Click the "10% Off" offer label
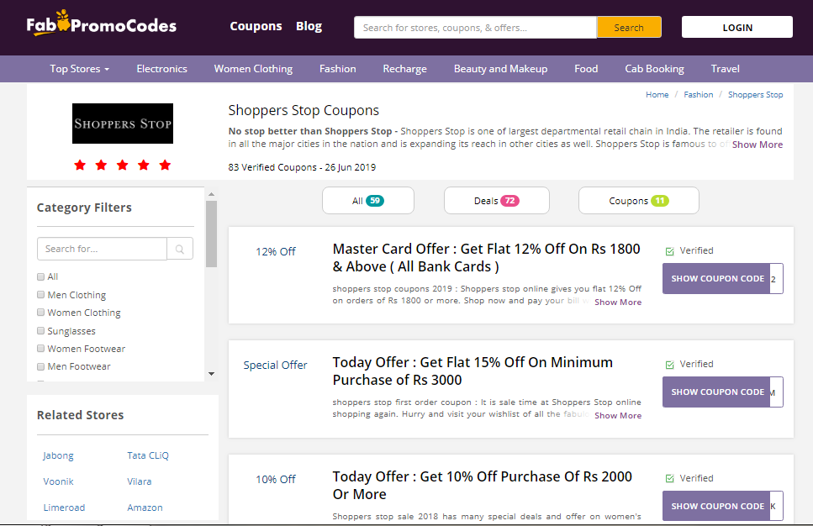Screen dimensions: 813x526 pyautogui.click(x=275, y=479)
